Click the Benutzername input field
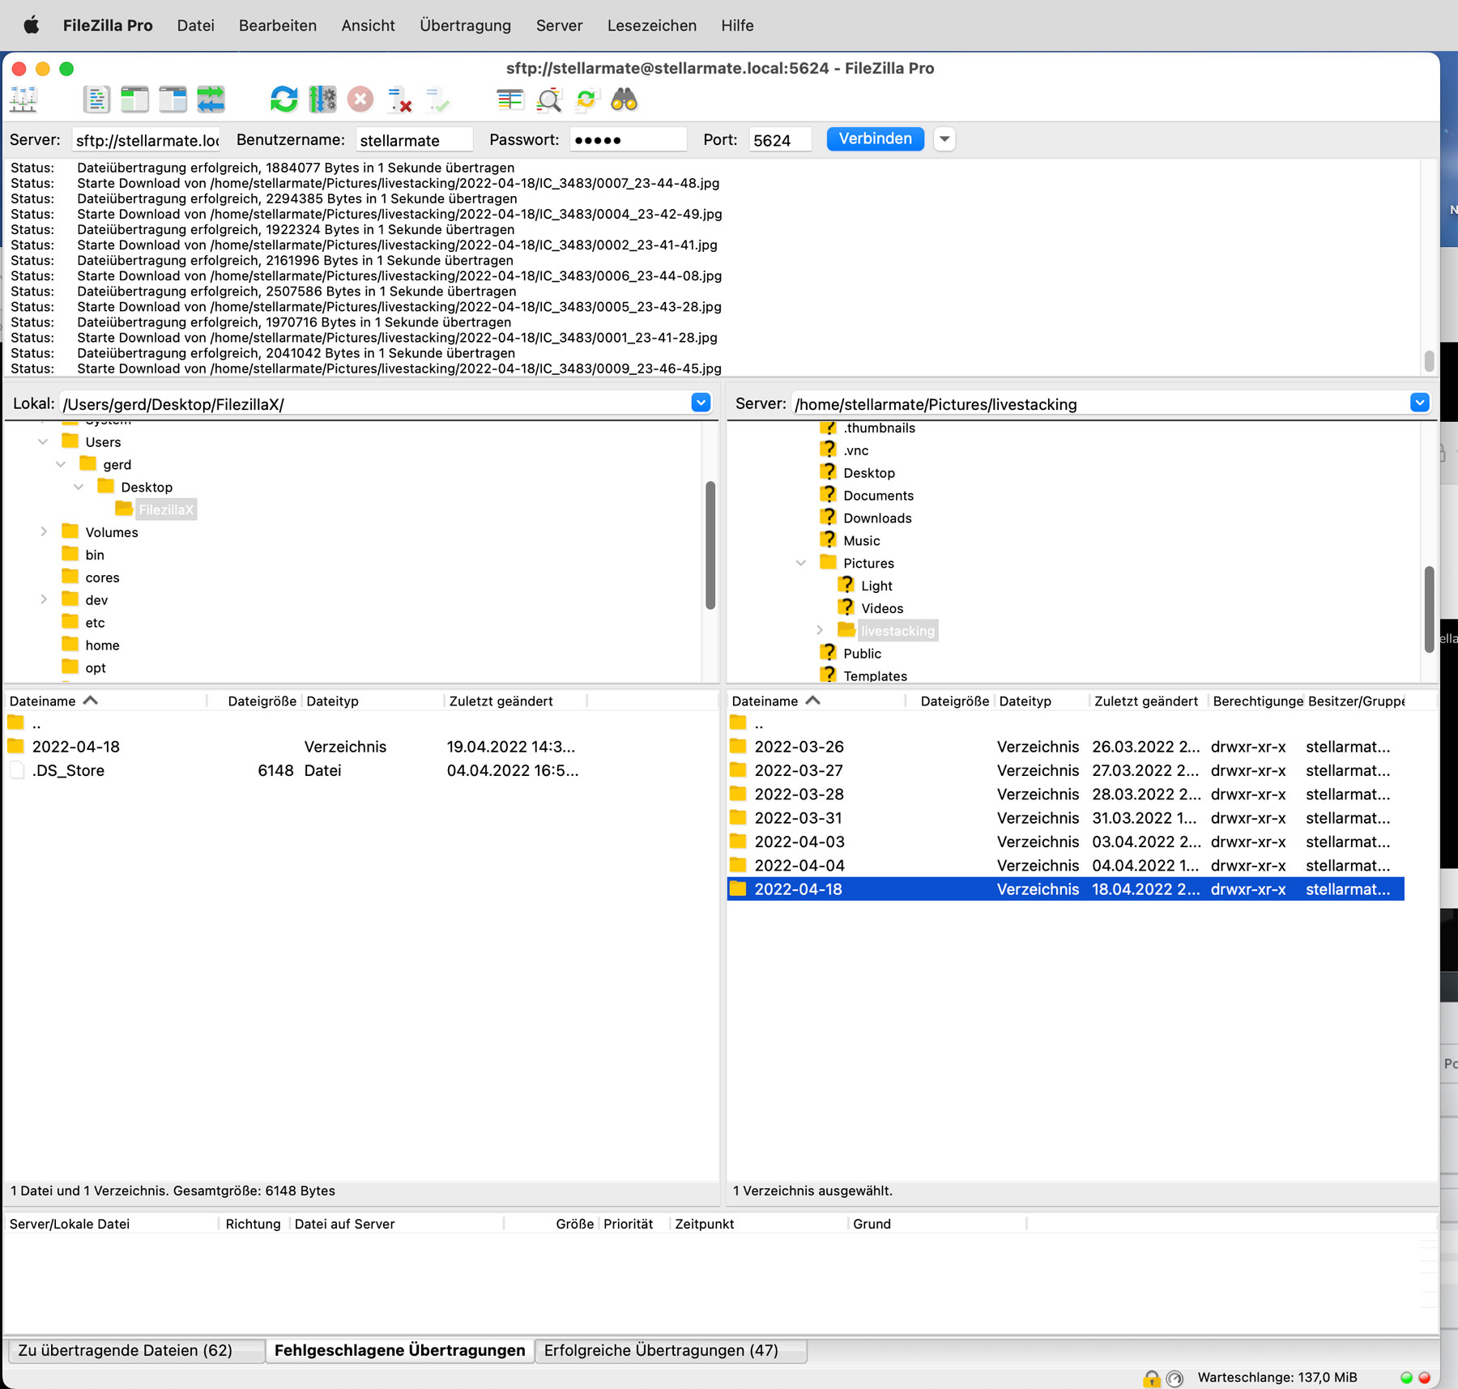 (x=414, y=140)
